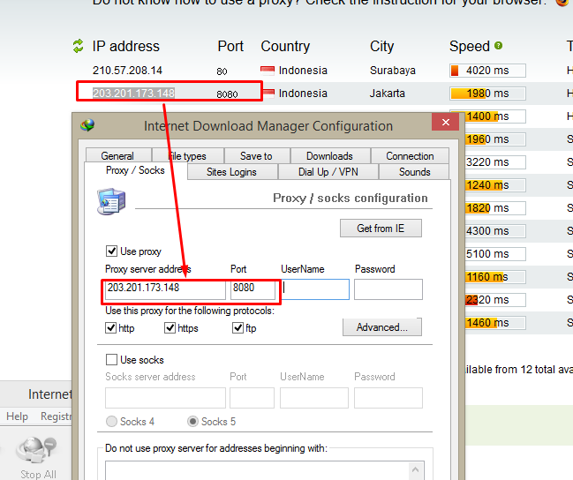Click the 1160 ms speed bar
This screenshot has height=480, width=573.
pos(495,277)
